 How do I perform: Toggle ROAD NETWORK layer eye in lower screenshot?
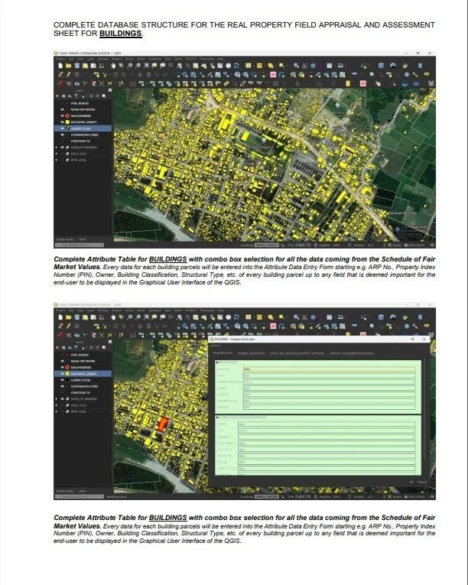pos(63,361)
